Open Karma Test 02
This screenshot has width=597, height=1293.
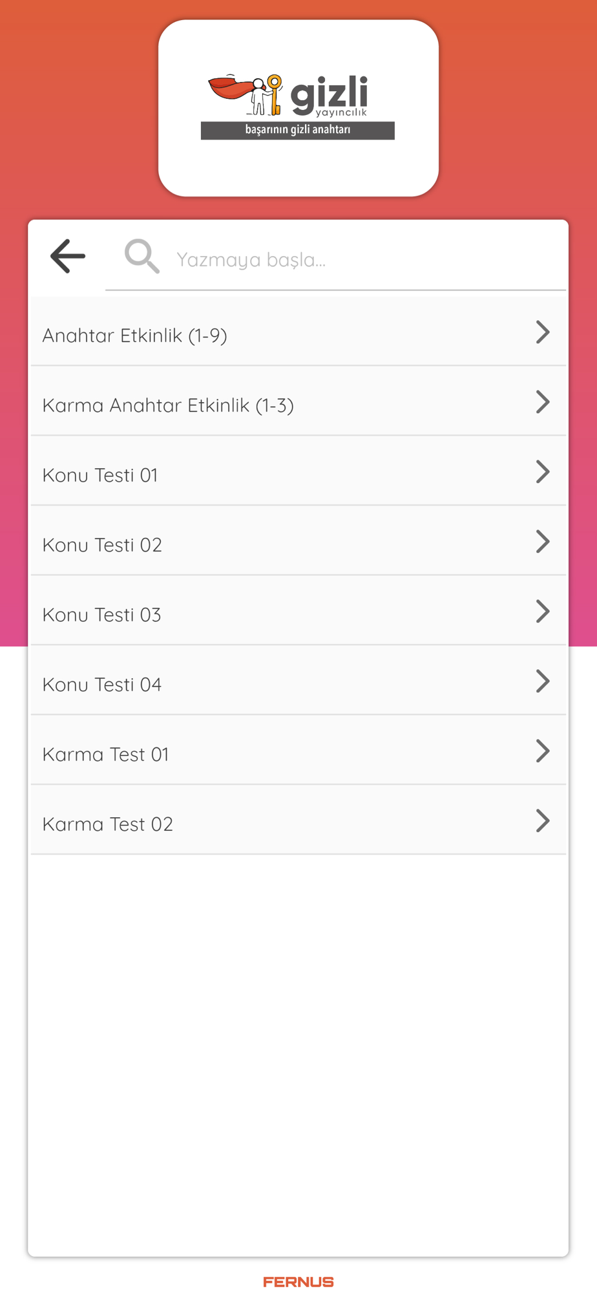coord(298,820)
